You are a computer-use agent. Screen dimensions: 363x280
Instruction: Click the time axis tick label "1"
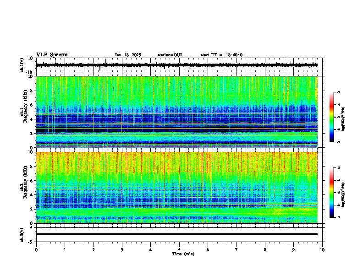point(65,250)
